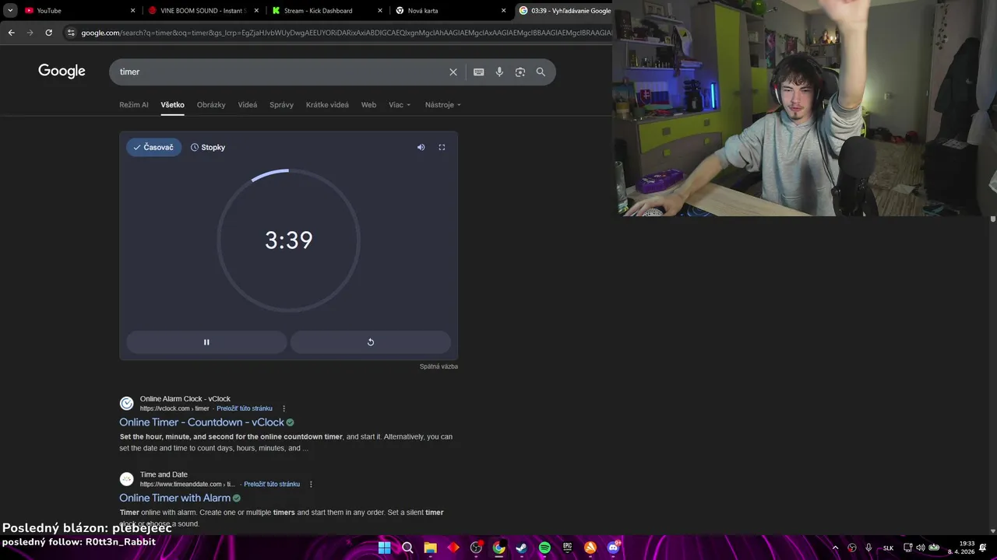Screen dimensions: 997x560
Task: Select the Všetko results tab
Action: [x=173, y=104]
